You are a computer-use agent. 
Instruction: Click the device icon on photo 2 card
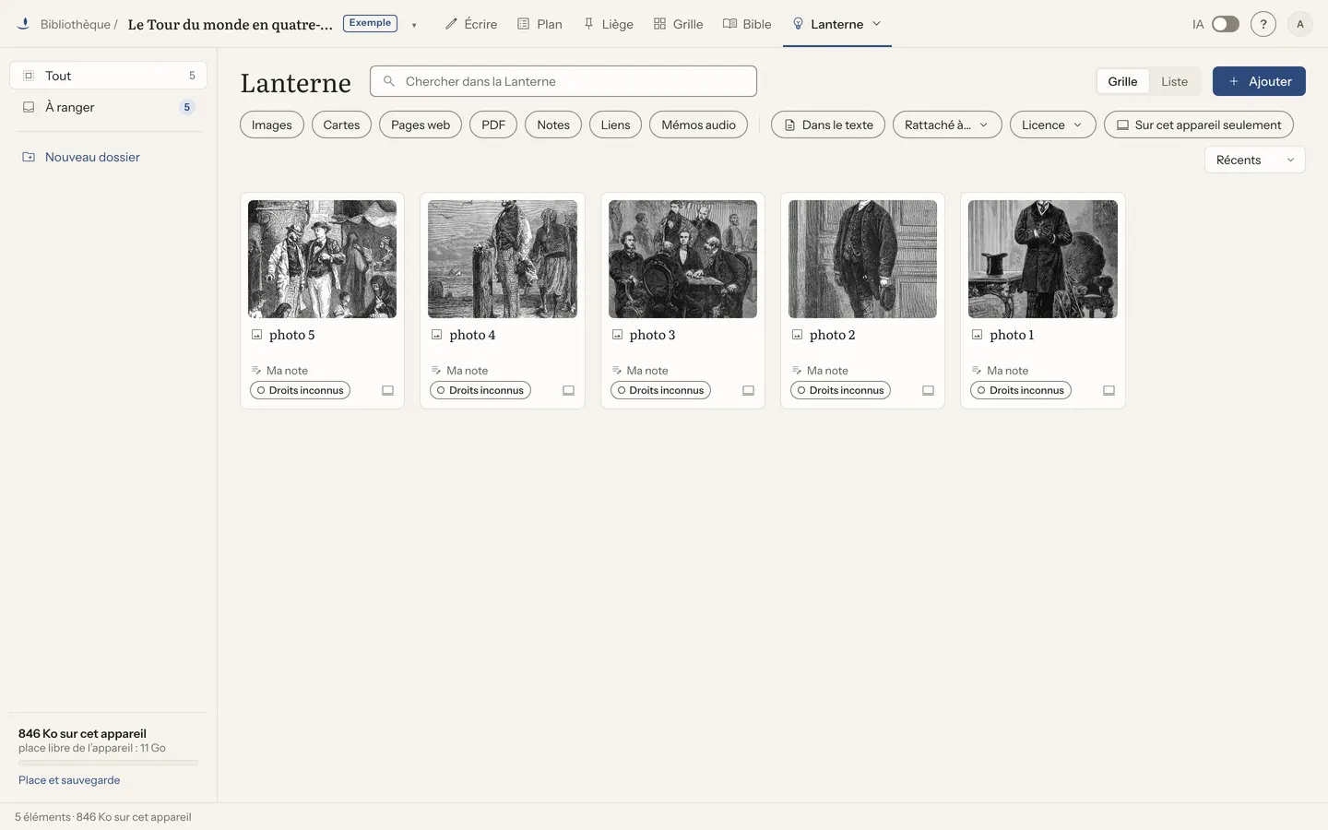click(928, 390)
